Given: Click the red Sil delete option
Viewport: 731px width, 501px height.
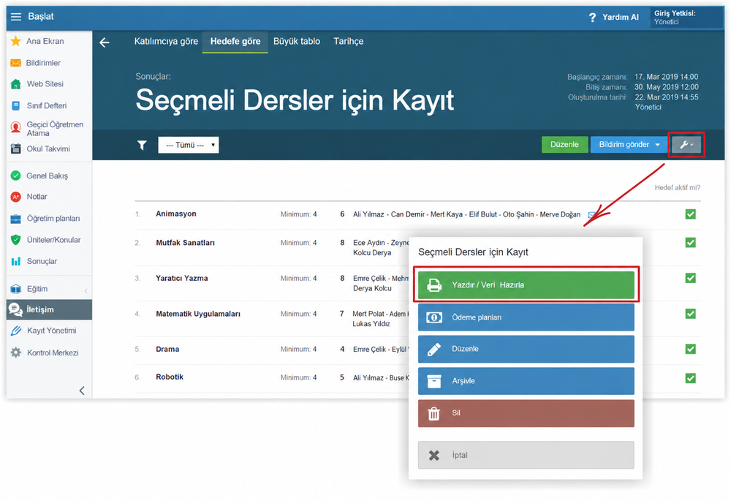Looking at the screenshot, I should (x=526, y=413).
